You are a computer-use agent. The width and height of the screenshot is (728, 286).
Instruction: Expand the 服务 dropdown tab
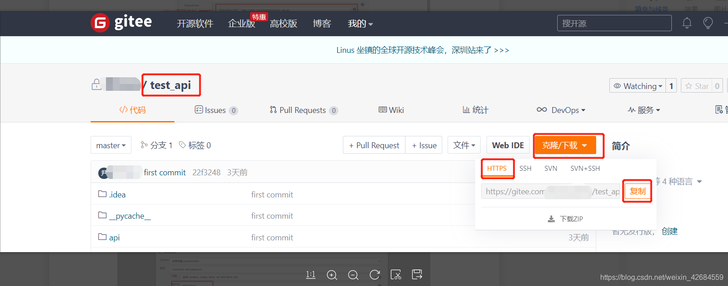coord(644,110)
